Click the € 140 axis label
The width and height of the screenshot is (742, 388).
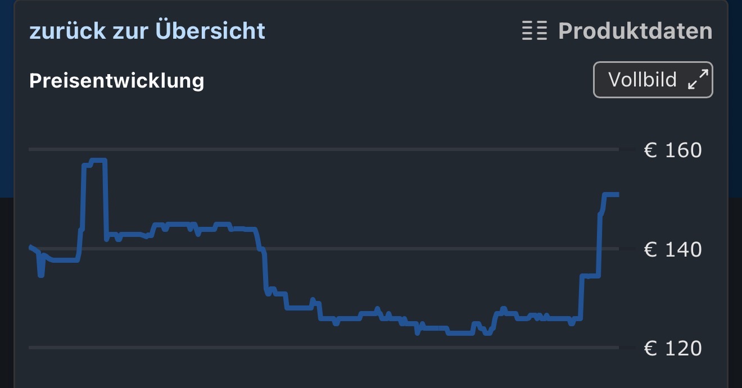(x=672, y=249)
